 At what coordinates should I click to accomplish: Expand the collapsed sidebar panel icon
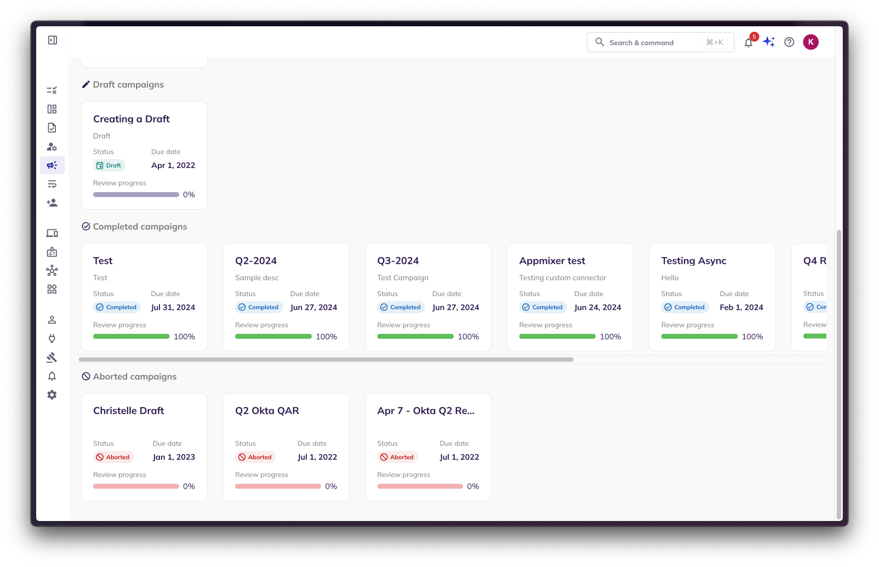[53, 40]
